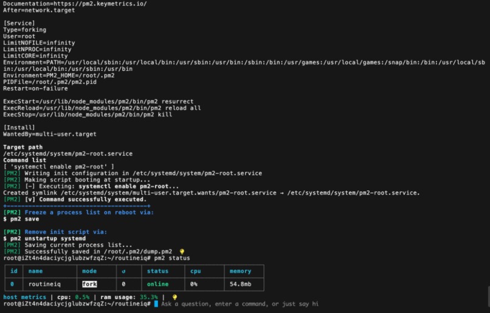Click the 'User=root' line
The height and width of the screenshot is (313, 490).
pos(19,36)
